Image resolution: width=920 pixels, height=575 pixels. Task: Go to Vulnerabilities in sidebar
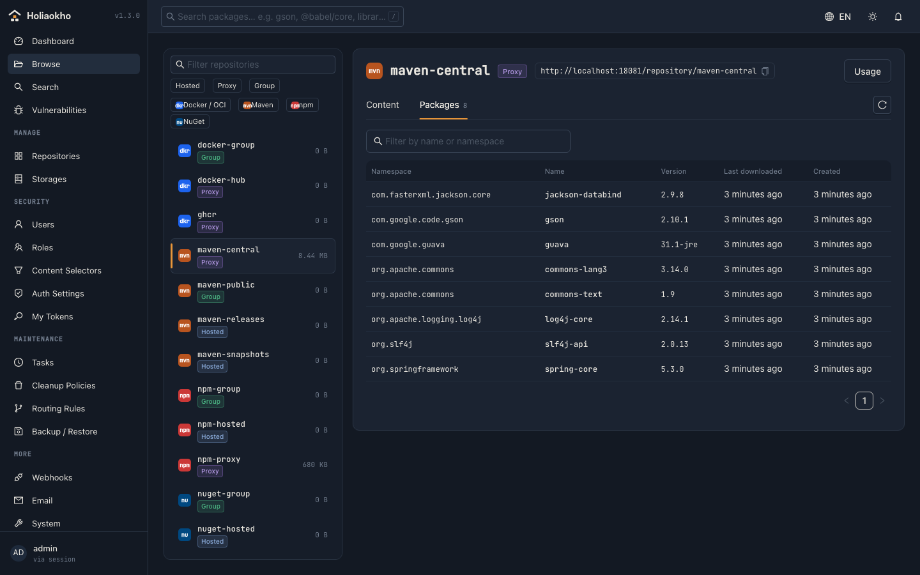pos(73,110)
